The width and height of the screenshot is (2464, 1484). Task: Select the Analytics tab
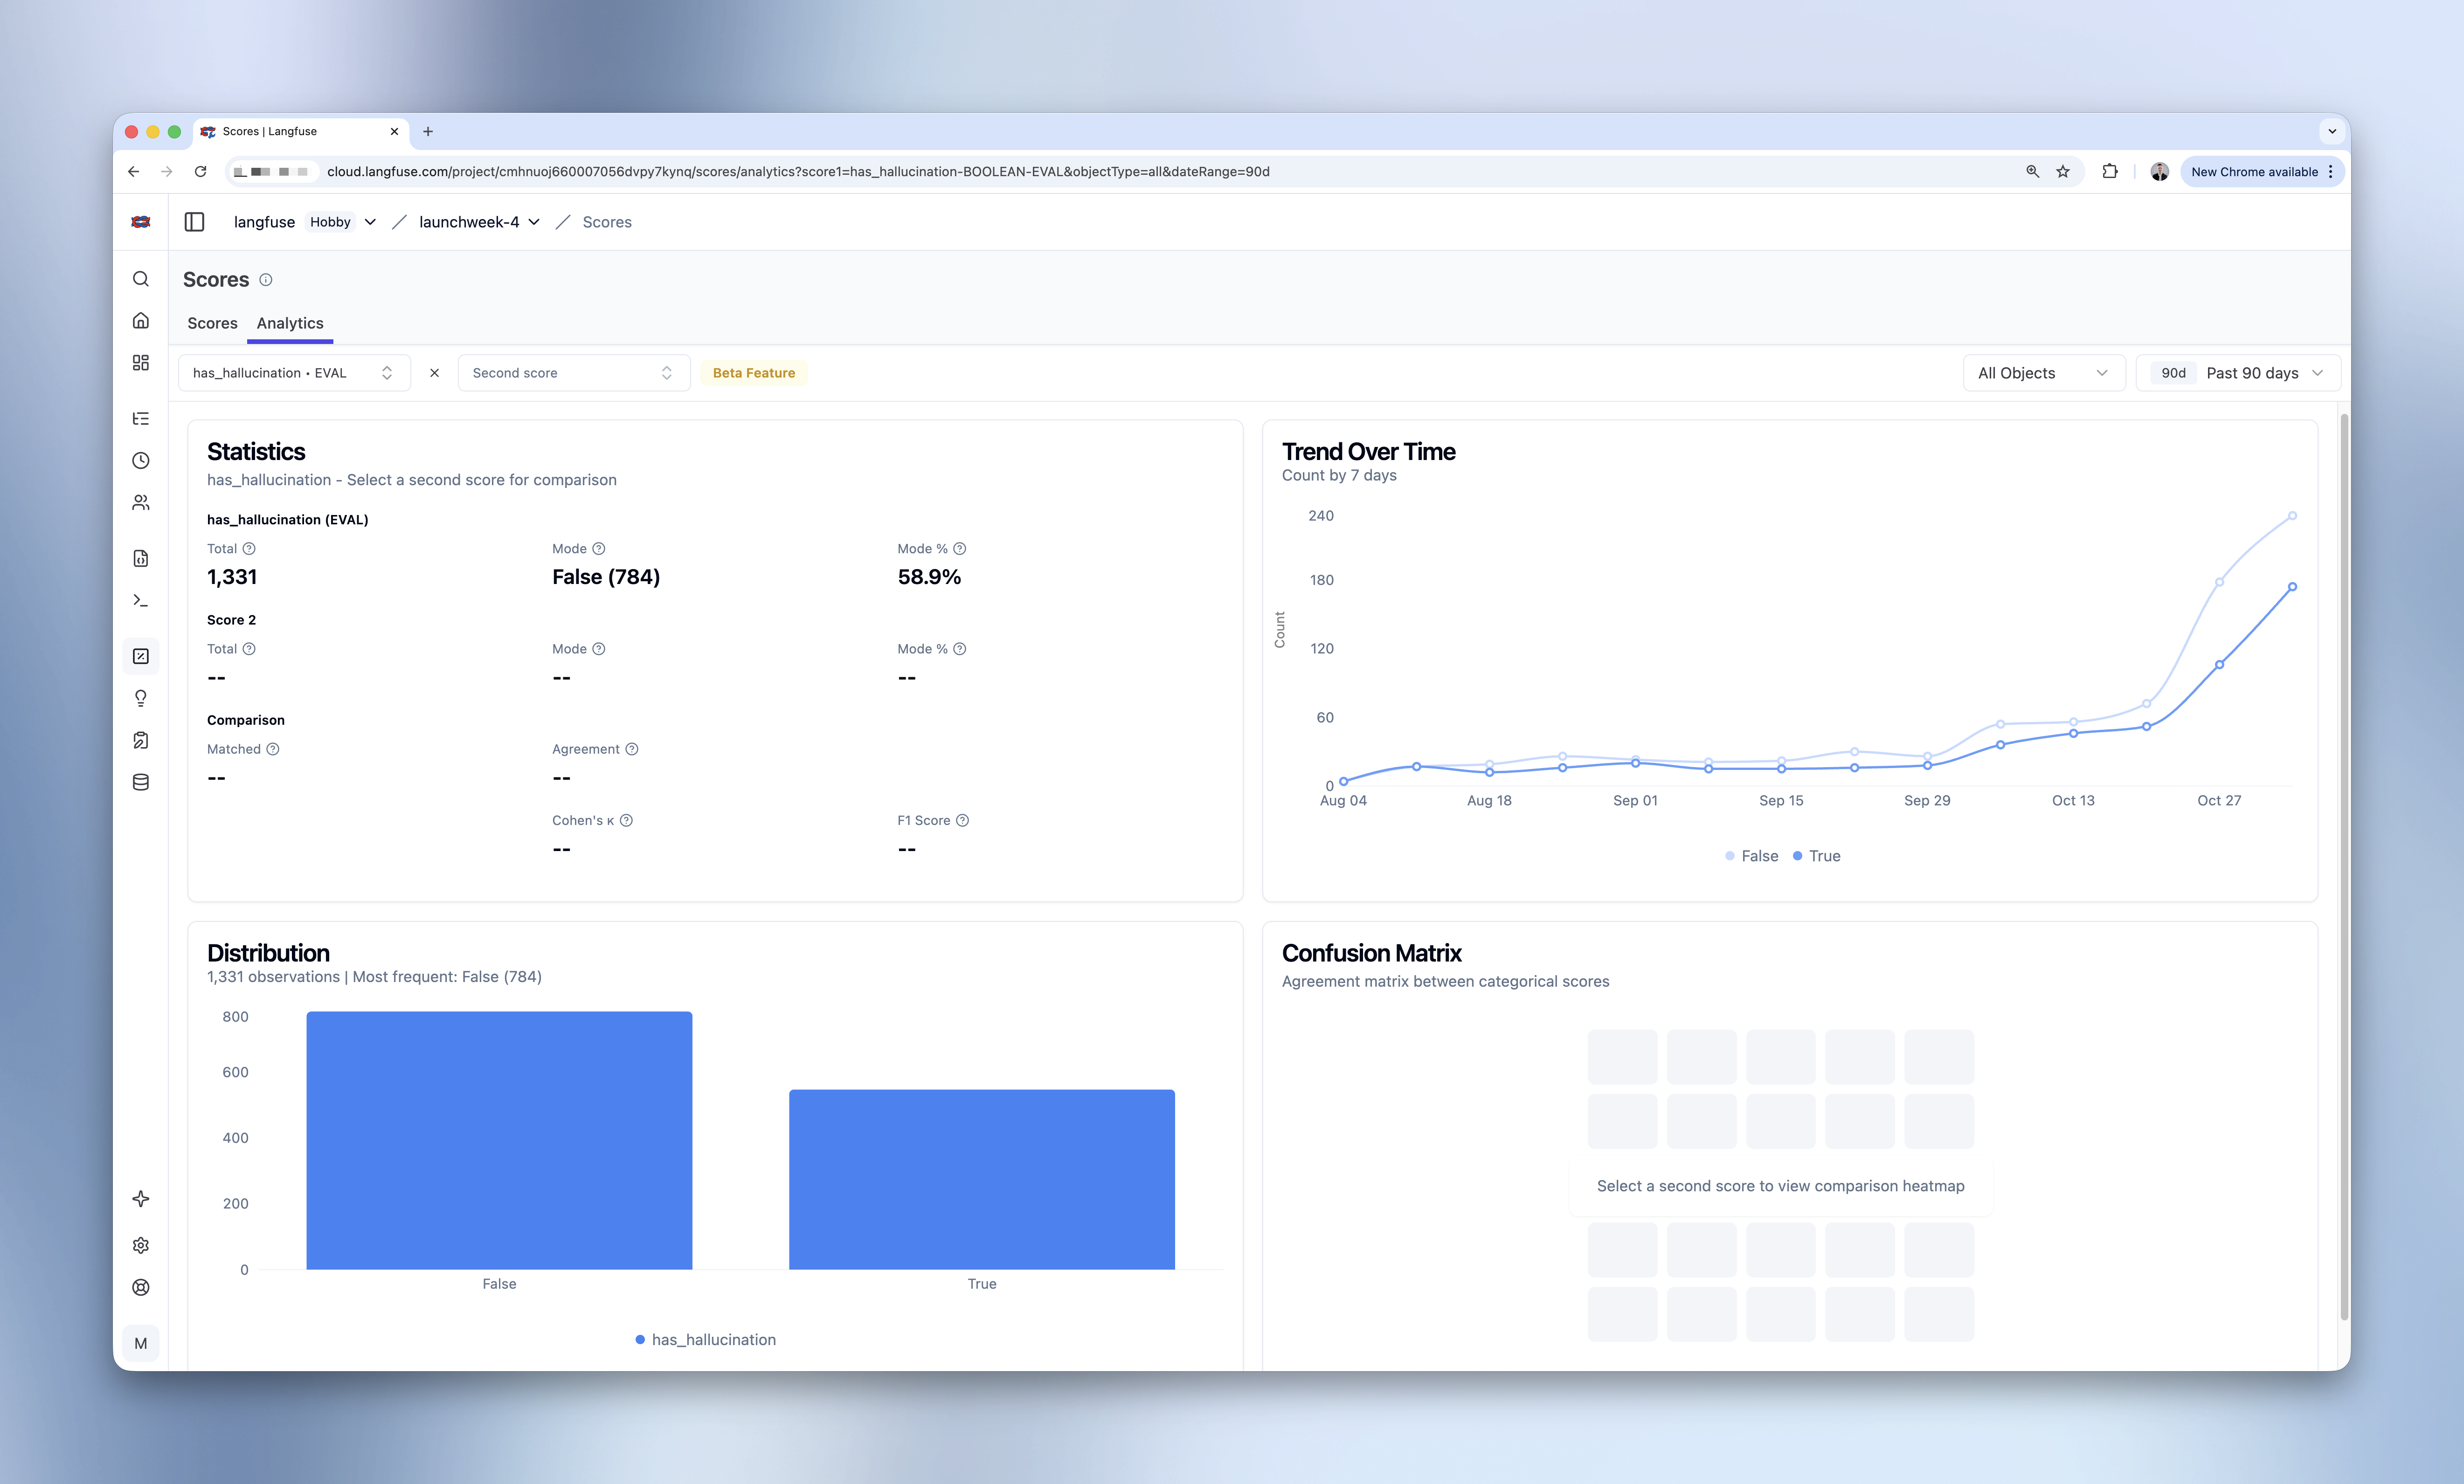pyautogui.click(x=290, y=323)
